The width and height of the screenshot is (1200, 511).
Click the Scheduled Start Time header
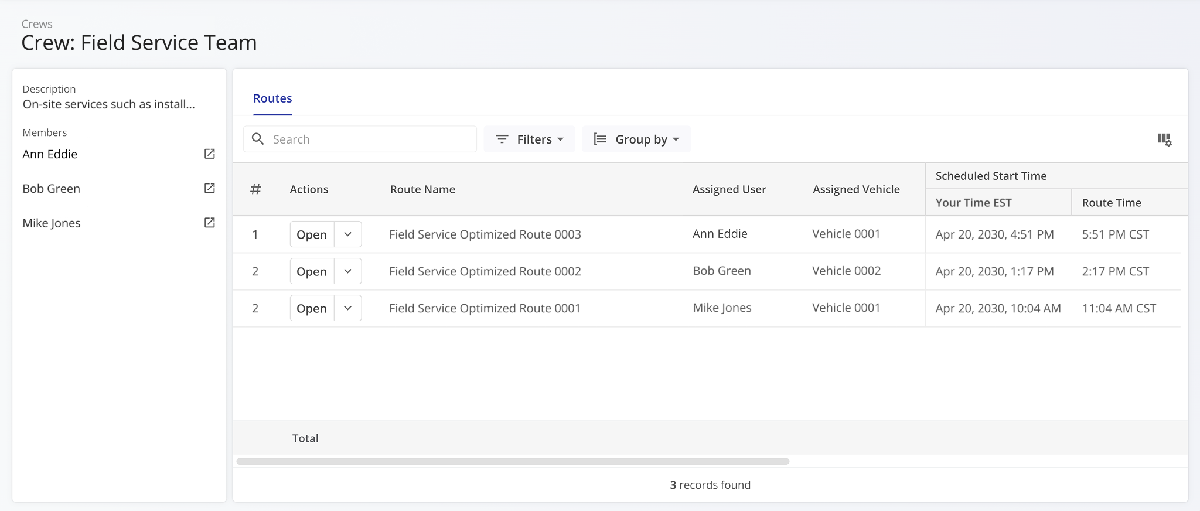991,176
